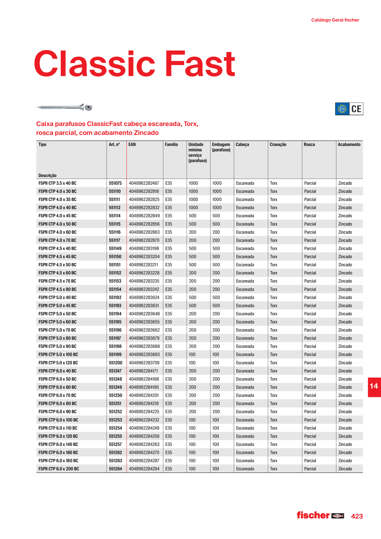Image resolution: width=381 pixels, height=539 pixels.
Task: Click EAN 4048962282856
Action: 144,224
